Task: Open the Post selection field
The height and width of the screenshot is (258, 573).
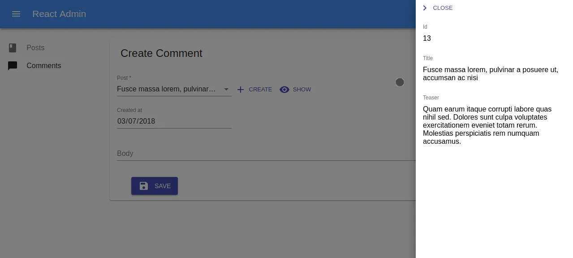Action: (167, 89)
